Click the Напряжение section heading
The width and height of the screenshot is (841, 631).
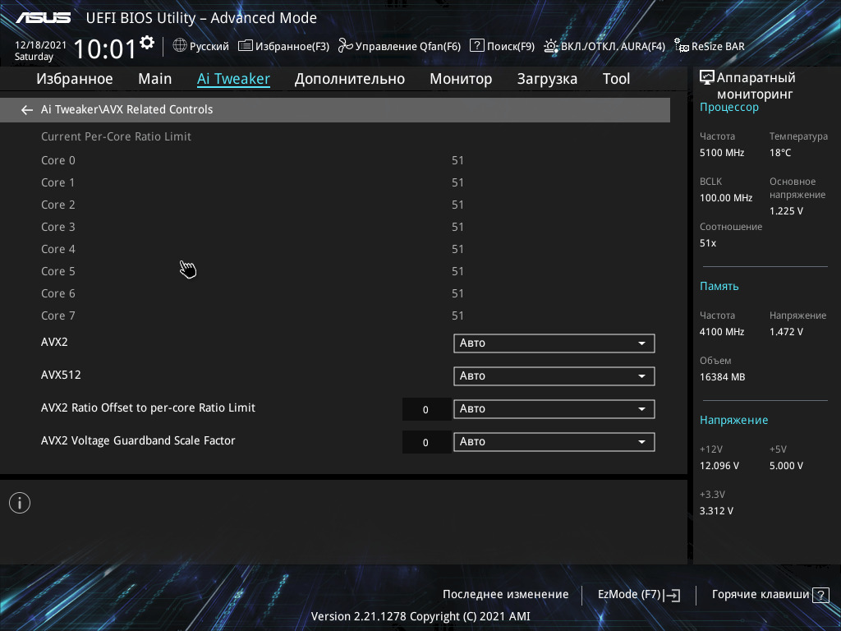click(733, 420)
